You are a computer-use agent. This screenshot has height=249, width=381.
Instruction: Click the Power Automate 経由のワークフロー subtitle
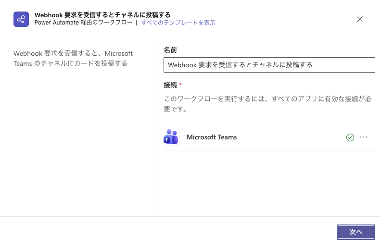pos(83,23)
